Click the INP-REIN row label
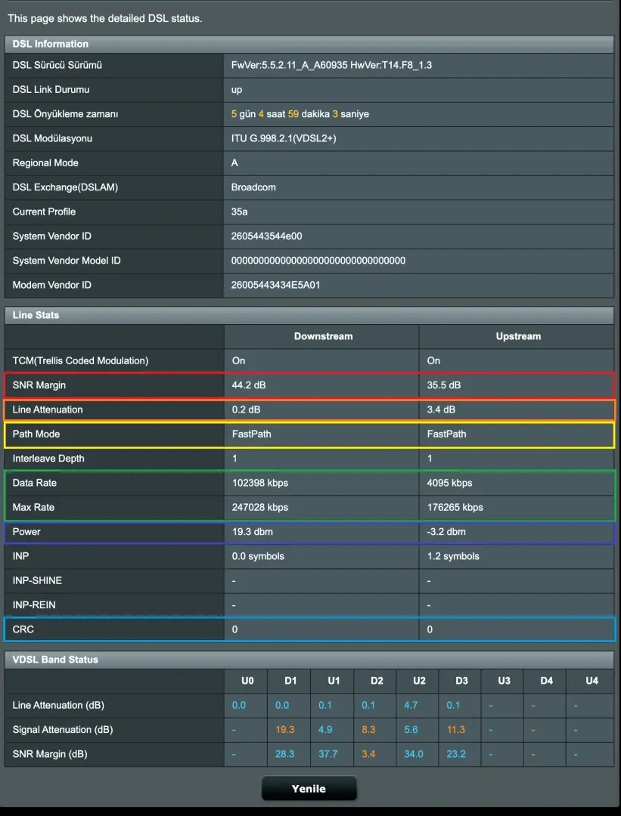 tap(34, 605)
